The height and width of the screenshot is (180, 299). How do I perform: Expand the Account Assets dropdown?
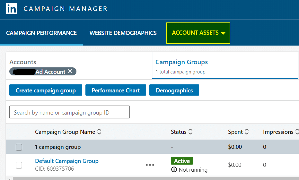tap(198, 33)
